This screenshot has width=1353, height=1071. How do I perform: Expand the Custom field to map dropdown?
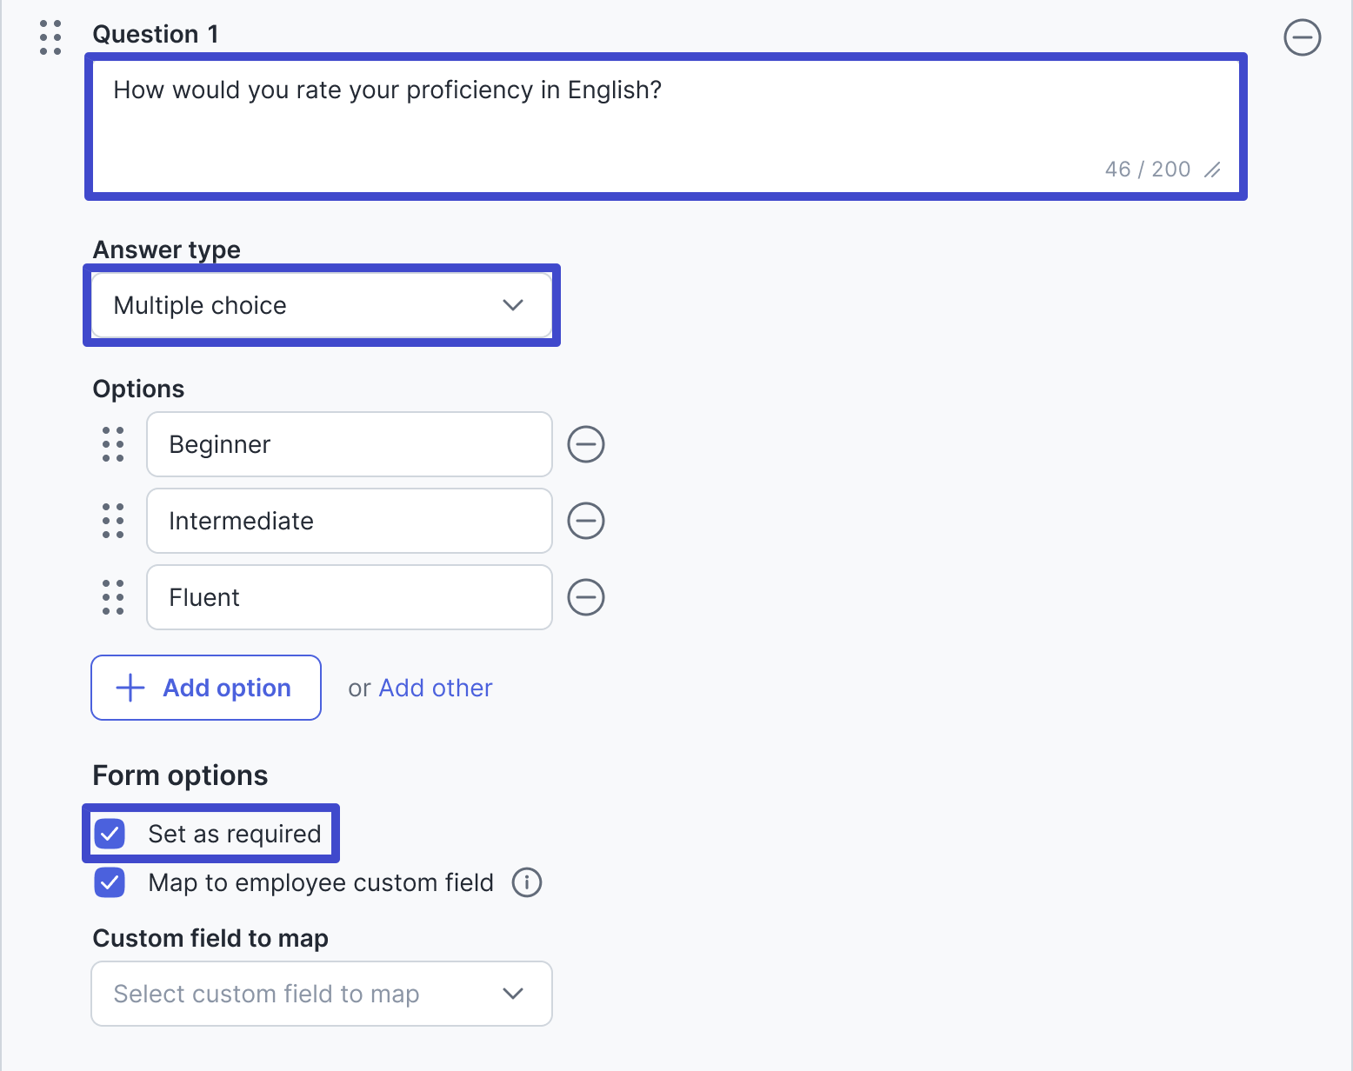tap(322, 994)
